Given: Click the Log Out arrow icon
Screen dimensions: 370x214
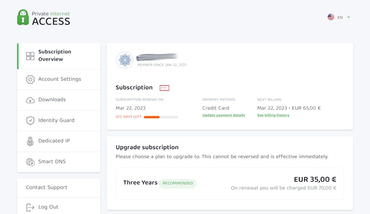Looking at the screenshot, I should (x=30, y=208).
